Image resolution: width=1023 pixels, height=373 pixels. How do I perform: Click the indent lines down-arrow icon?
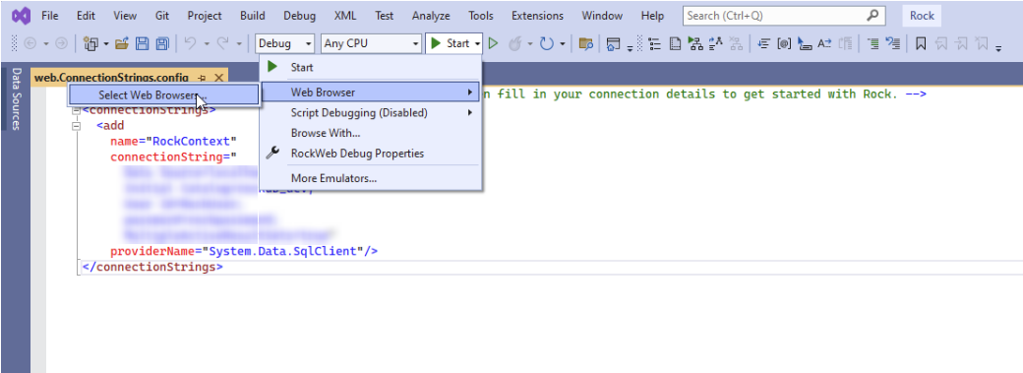tap(764, 43)
